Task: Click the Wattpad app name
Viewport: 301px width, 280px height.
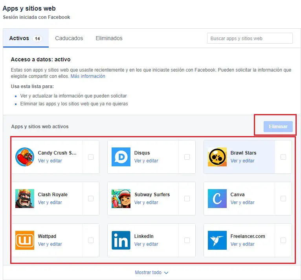Action: click(x=47, y=236)
